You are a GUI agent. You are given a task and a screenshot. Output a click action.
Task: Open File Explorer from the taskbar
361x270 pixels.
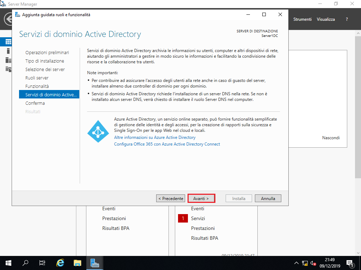coord(77,263)
